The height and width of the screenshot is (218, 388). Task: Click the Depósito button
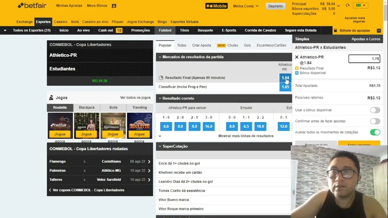tap(276, 6)
